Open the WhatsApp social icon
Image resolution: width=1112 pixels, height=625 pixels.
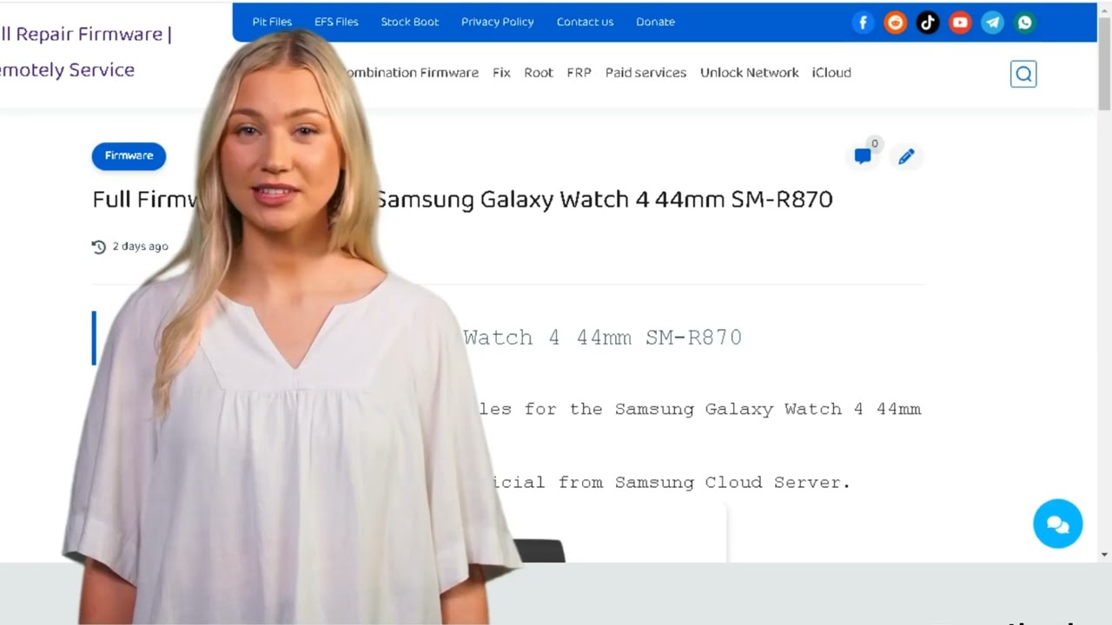coord(1025,23)
